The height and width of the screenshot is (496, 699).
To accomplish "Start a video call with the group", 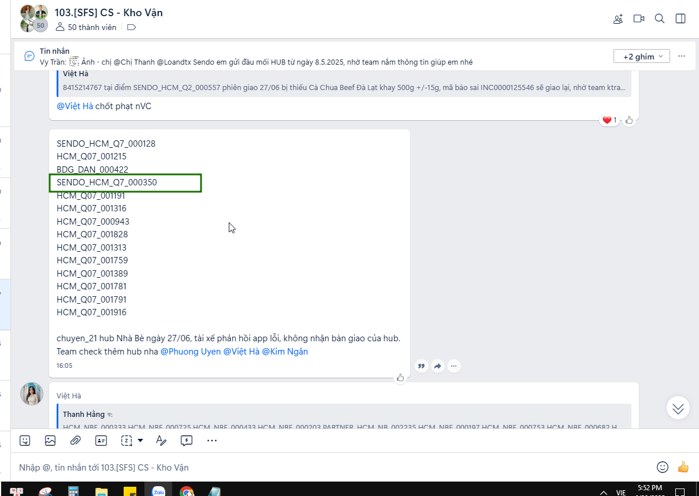I will [639, 18].
